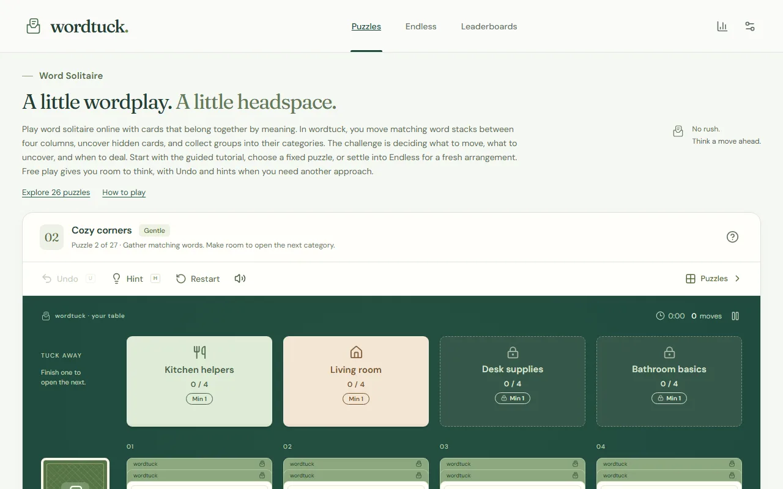Open the Leaderboards tab
The image size is (783, 489).
[489, 26]
